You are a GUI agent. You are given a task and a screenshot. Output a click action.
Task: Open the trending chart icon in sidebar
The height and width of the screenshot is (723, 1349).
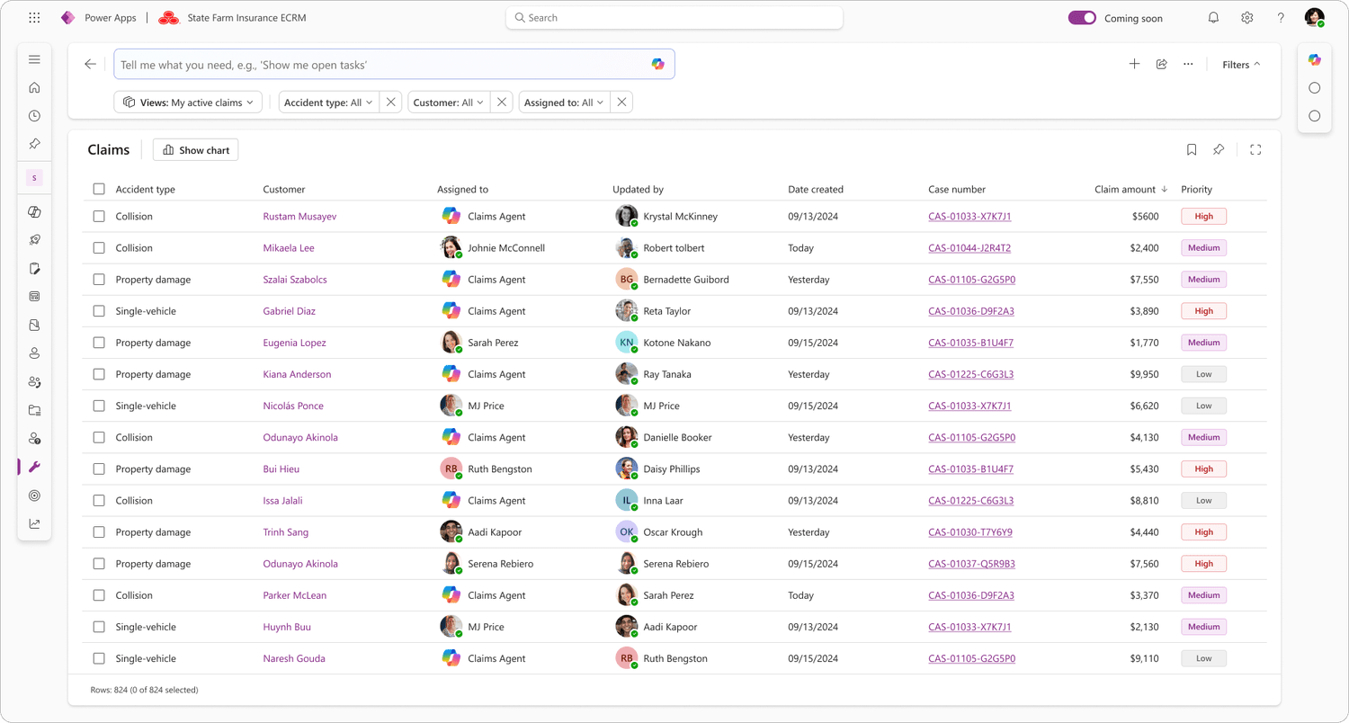point(34,523)
